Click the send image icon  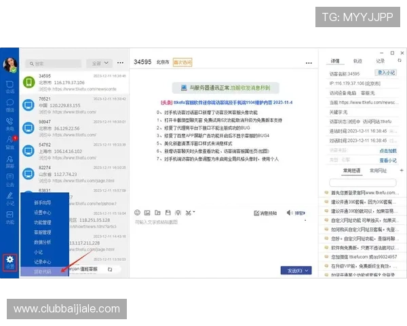147,213
